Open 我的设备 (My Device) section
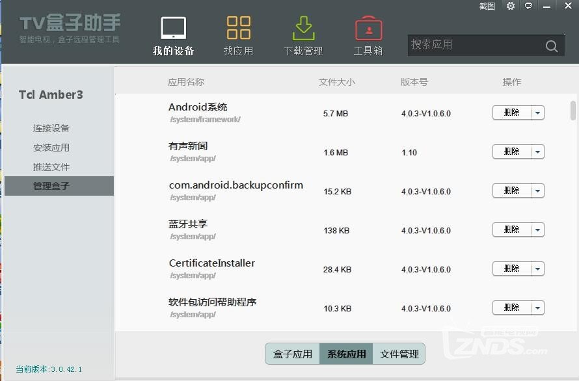The width and height of the screenshot is (579, 381). tap(173, 36)
